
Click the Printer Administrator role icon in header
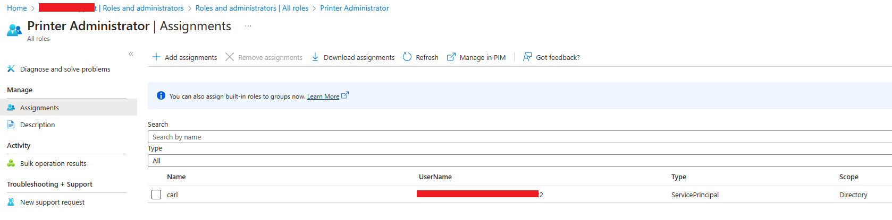click(x=14, y=30)
